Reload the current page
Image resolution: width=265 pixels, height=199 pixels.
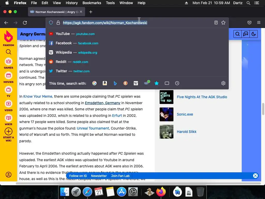pos(25,23)
